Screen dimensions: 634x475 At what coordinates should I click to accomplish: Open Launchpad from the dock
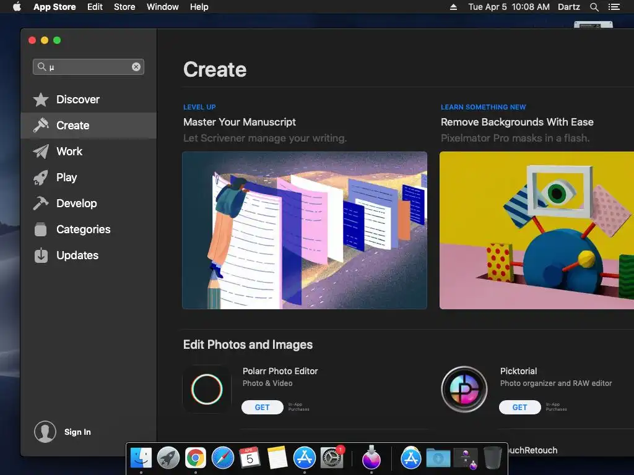(168, 458)
